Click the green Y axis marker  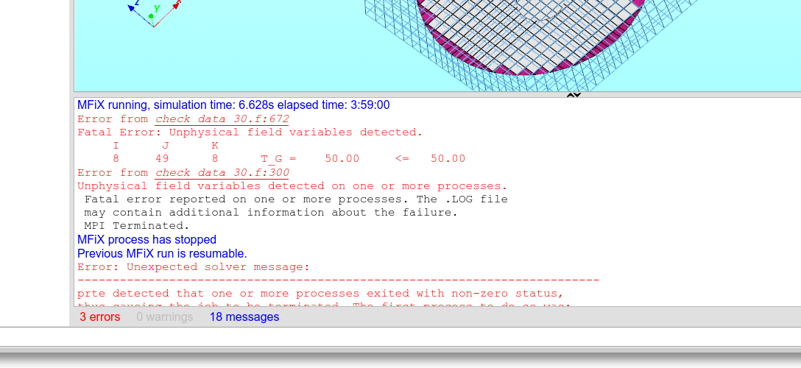tap(151, 15)
